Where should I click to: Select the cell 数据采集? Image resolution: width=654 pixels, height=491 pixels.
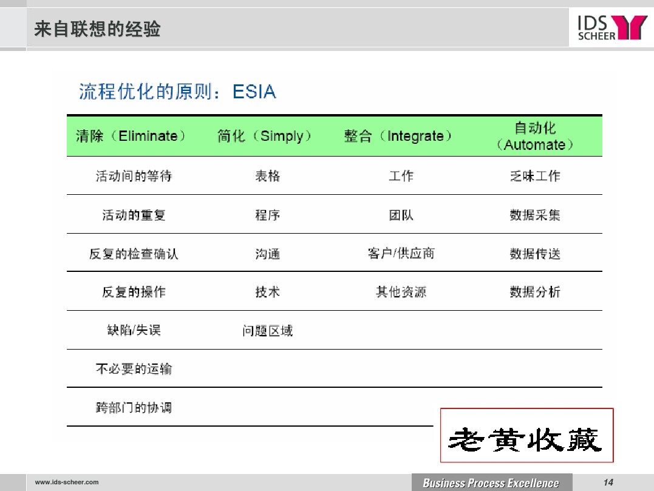point(535,215)
